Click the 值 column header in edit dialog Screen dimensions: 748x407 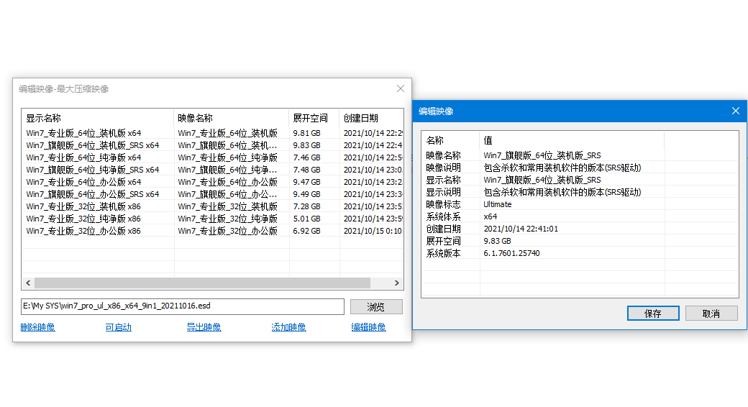tap(572, 140)
